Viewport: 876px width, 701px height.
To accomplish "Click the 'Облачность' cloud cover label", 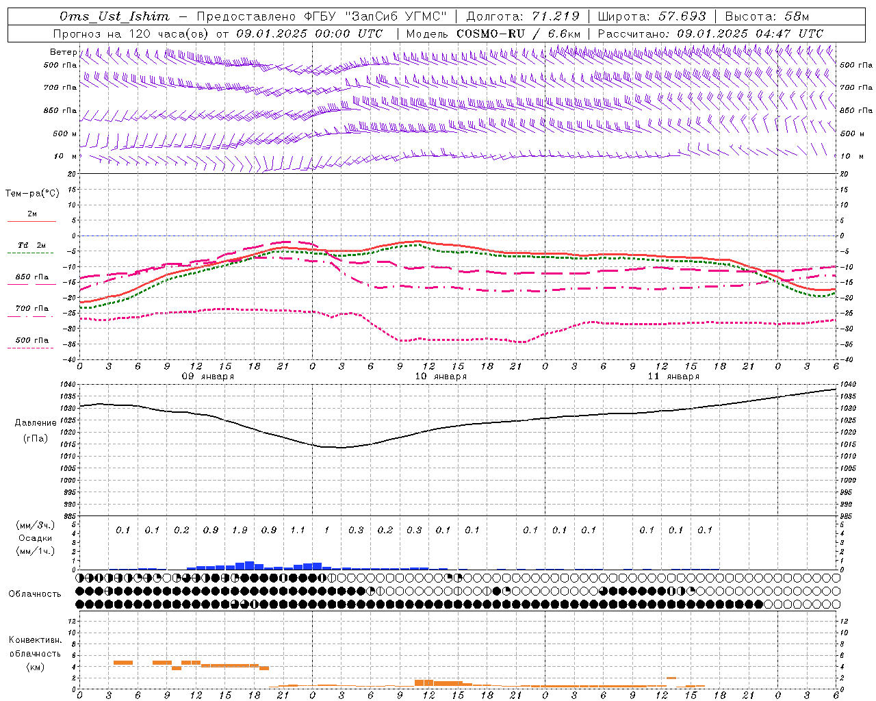I will 35,594.
